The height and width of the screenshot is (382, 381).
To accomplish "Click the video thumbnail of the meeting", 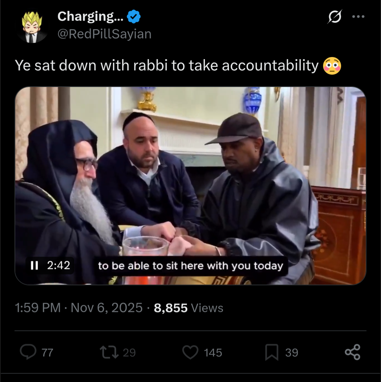I will coord(190,186).
